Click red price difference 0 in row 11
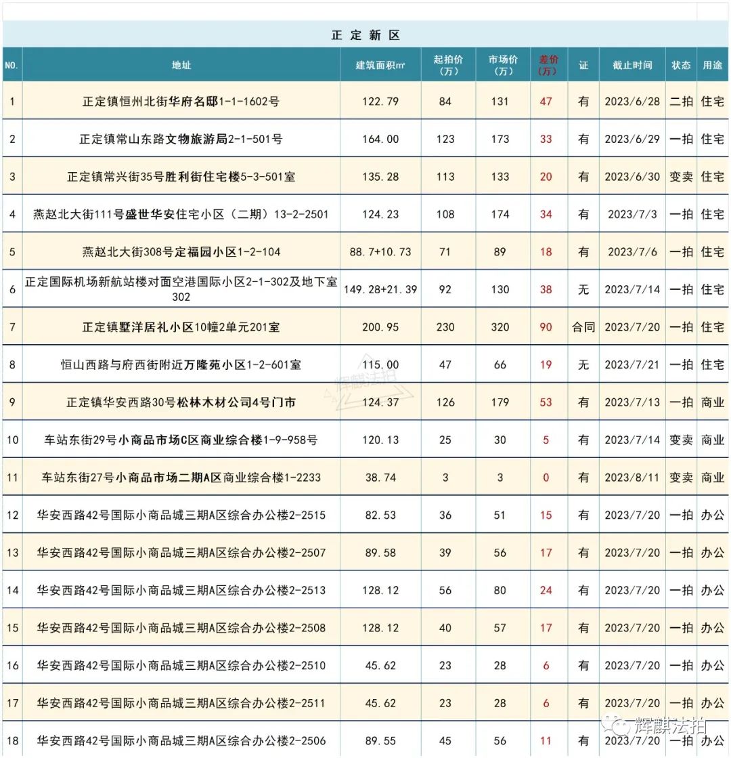 [x=546, y=478]
